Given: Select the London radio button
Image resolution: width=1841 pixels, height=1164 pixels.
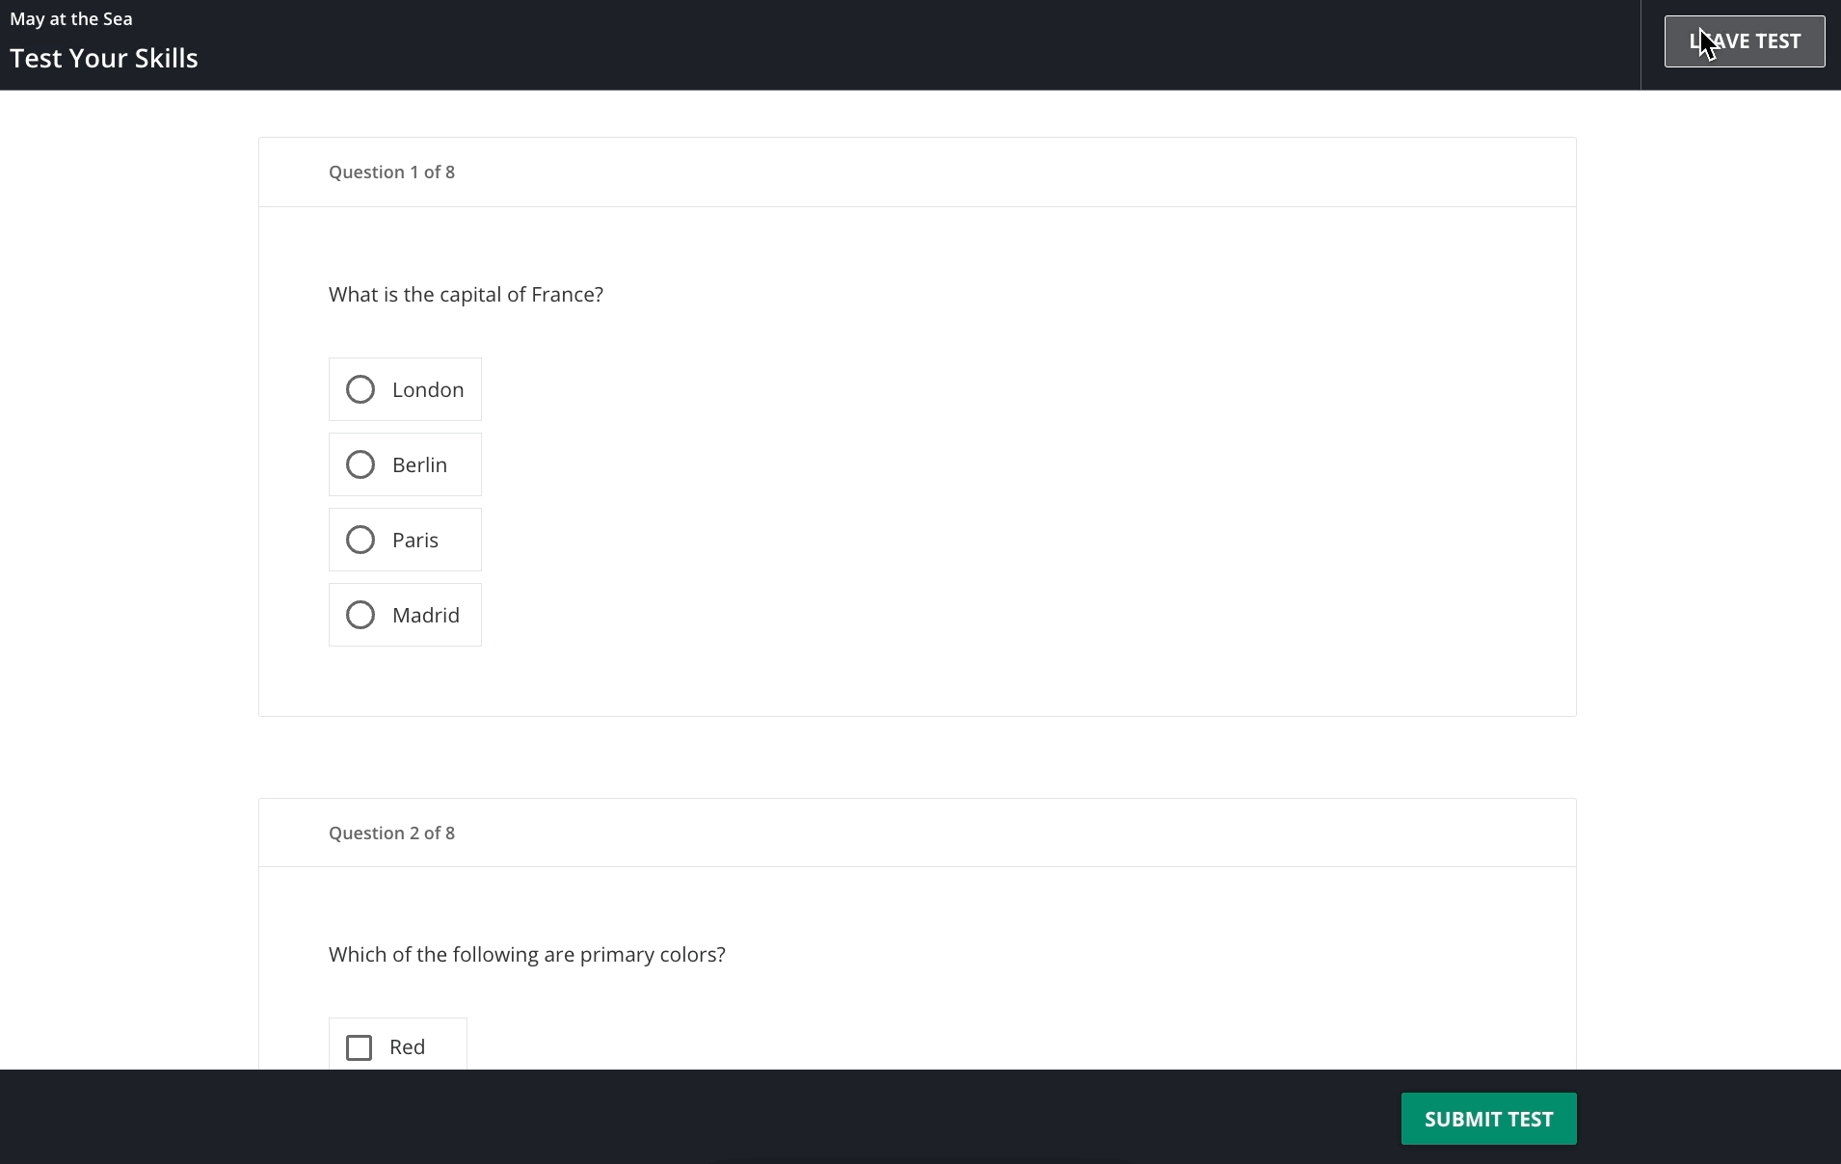Looking at the screenshot, I should point(360,389).
